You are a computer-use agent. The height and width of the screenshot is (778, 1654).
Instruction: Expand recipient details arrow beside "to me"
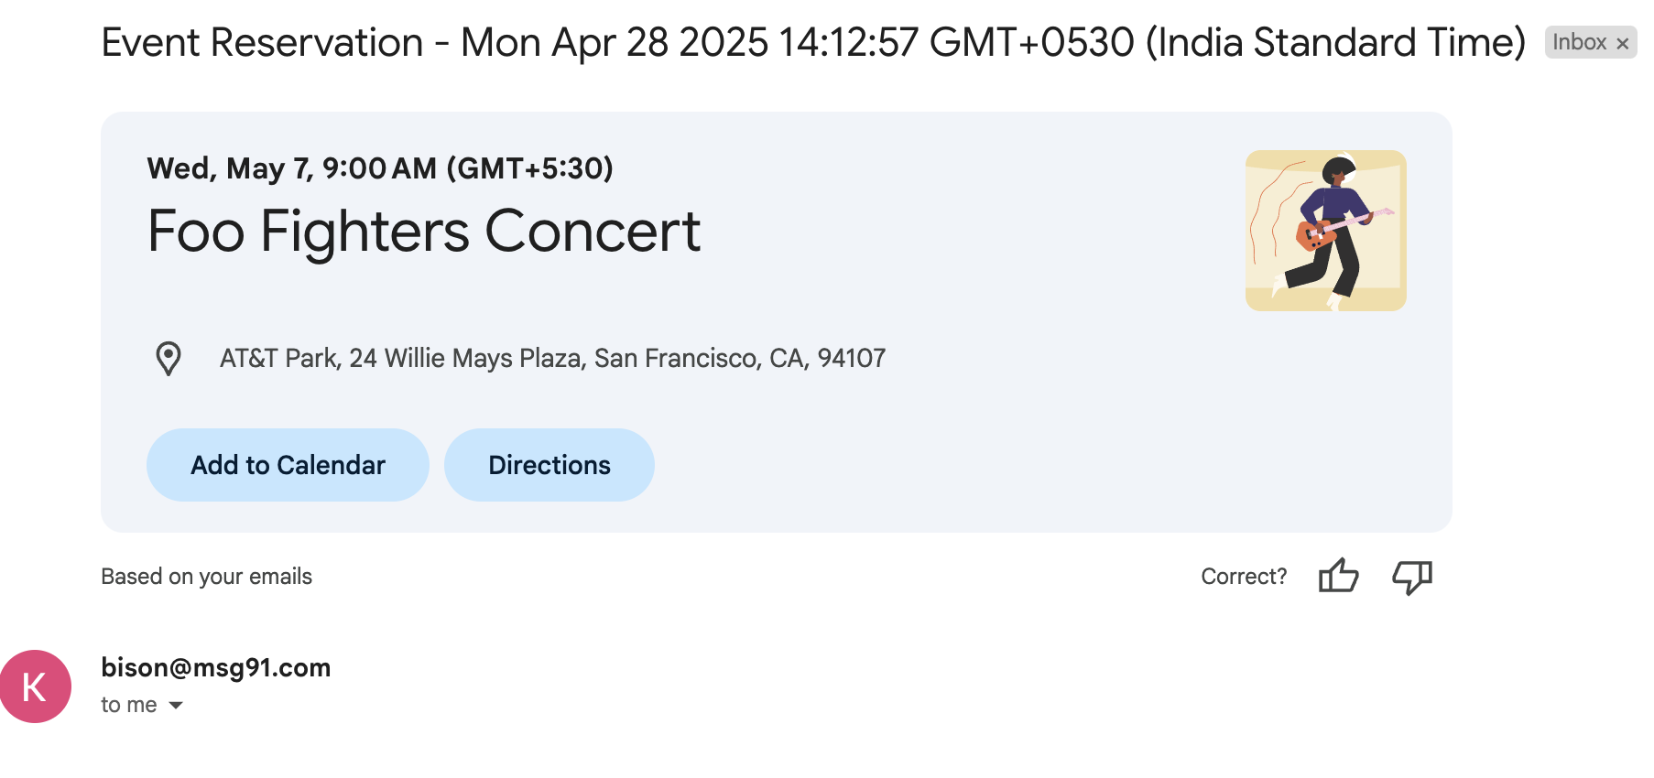pyautogui.click(x=176, y=705)
